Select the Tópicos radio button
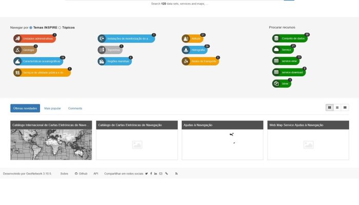This screenshot has width=359, height=205. pyautogui.click(x=59, y=27)
